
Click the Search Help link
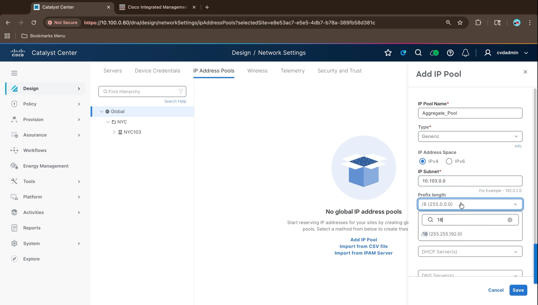175,101
